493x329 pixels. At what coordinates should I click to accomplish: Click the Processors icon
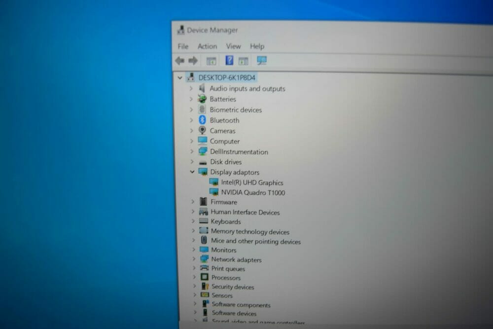[x=205, y=277]
